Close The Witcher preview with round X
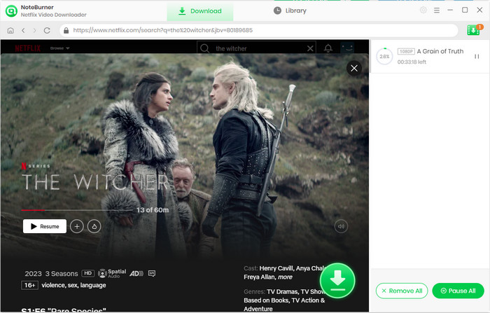The width and height of the screenshot is (490, 313). (x=354, y=68)
